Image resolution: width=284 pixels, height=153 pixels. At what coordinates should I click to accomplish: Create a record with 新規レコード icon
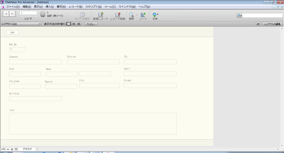[x=100, y=15]
